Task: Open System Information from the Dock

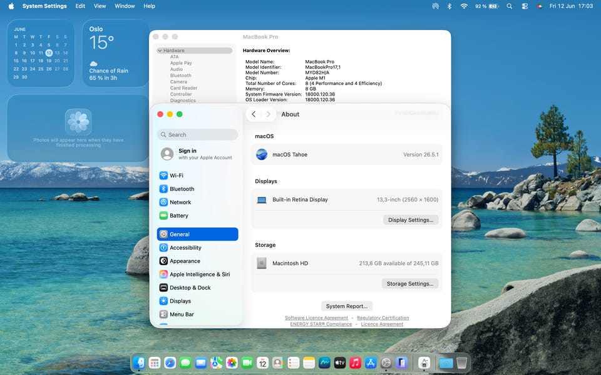Action: [x=424, y=362]
